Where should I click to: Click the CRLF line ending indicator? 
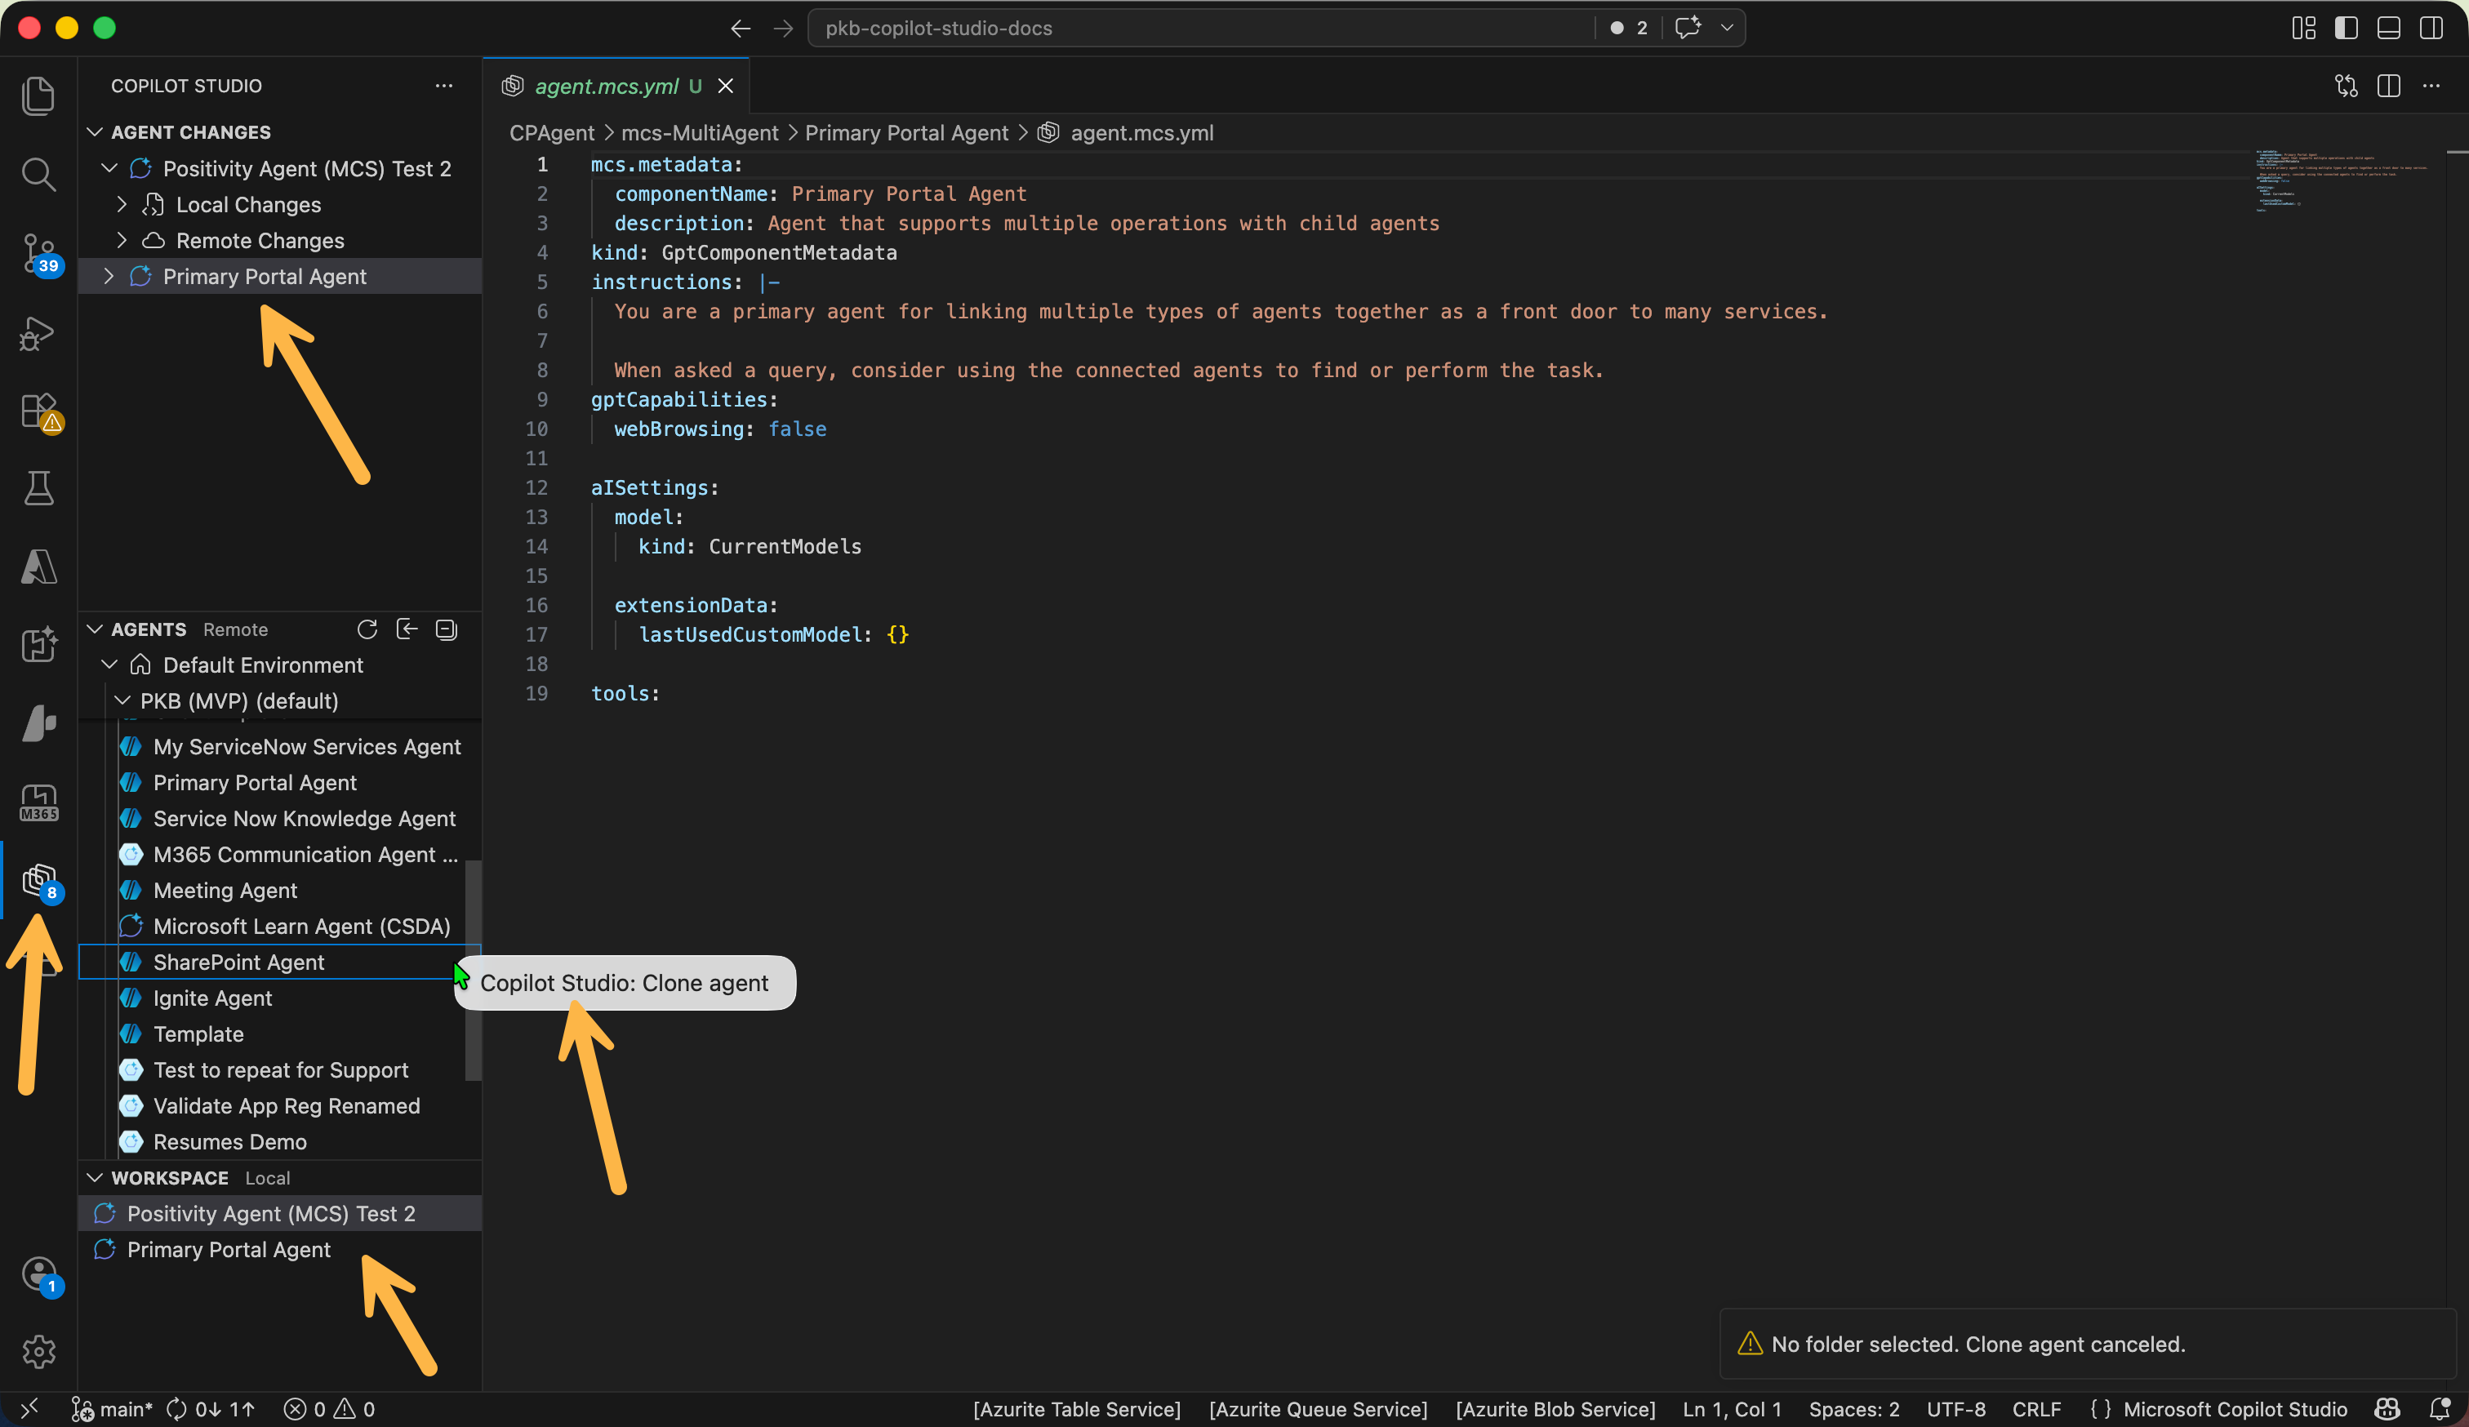(x=2036, y=1409)
